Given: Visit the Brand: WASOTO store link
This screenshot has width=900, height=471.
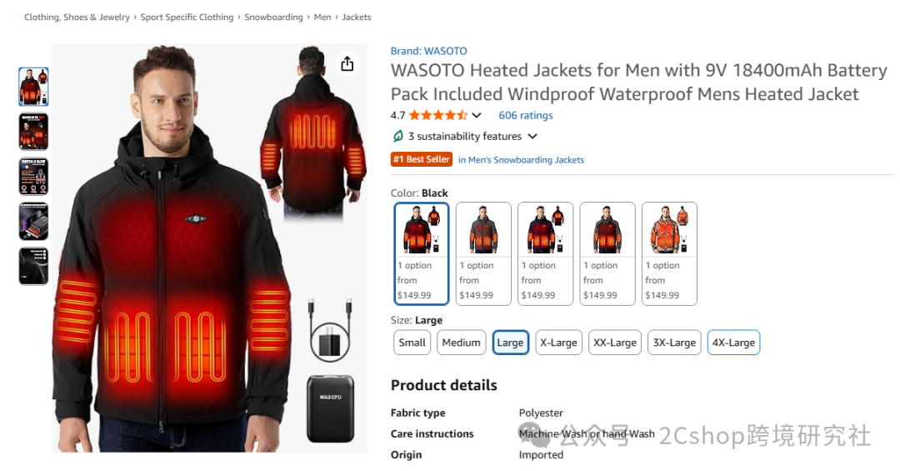Looking at the screenshot, I should tap(429, 51).
